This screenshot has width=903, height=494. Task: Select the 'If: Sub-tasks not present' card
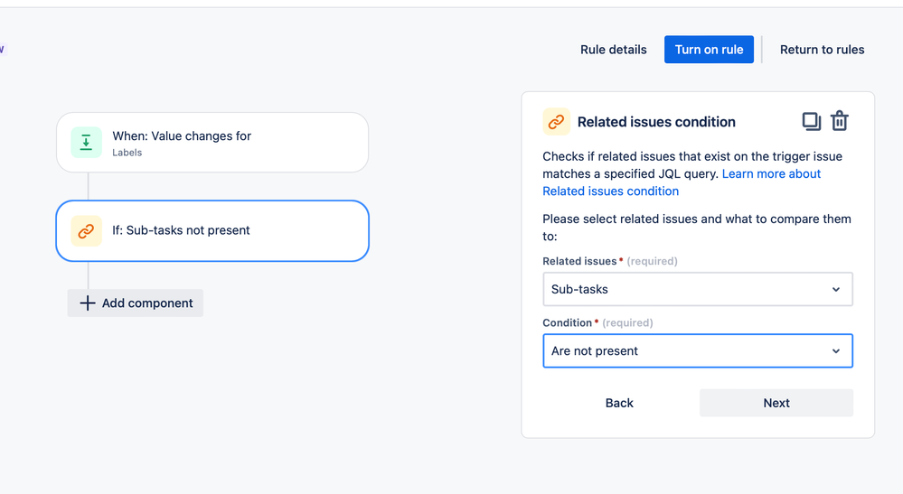point(212,231)
